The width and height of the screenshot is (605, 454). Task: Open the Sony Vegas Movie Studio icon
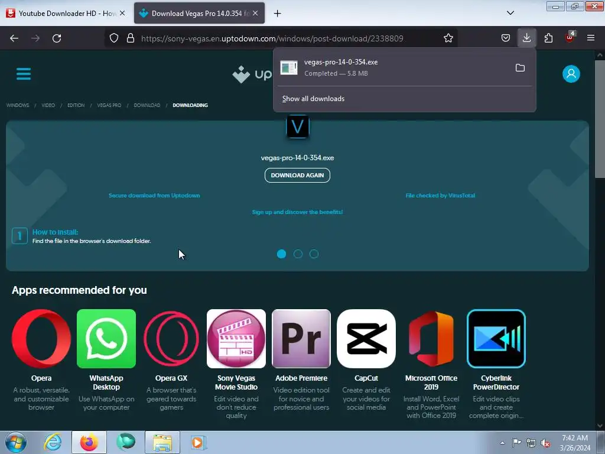[x=236, y=339]
